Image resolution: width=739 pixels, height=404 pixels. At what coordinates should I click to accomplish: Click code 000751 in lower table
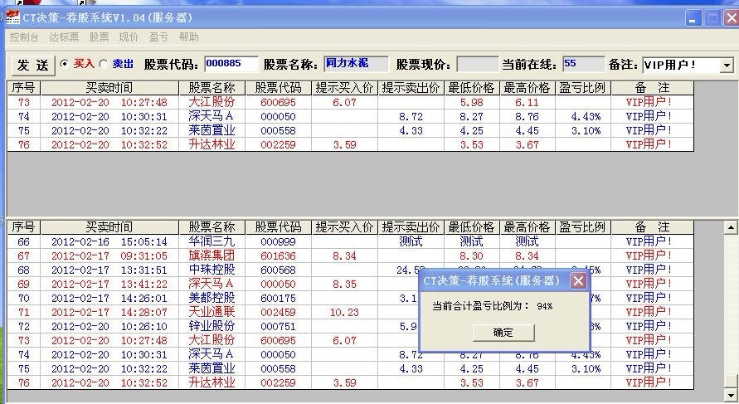coord(278,327)
